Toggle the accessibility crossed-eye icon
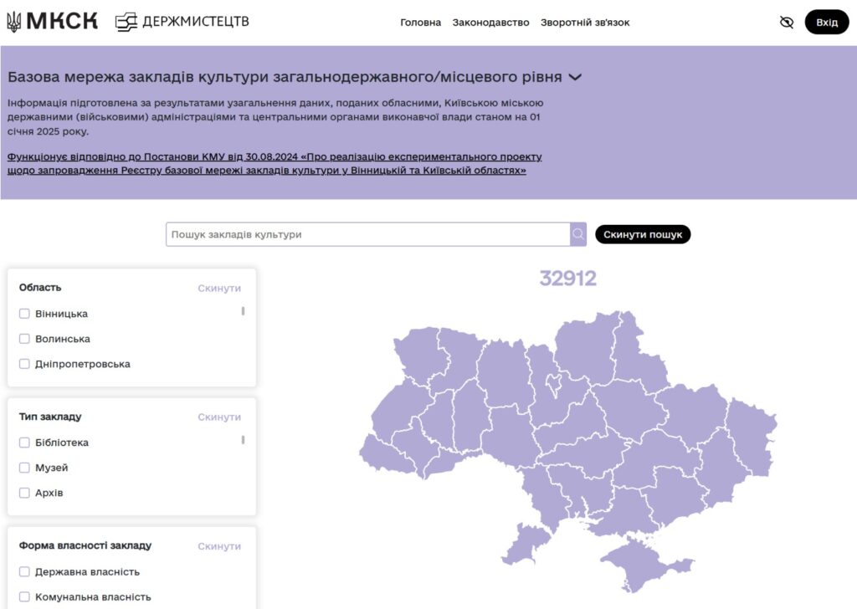This screenshot has width=857, height=609. coord(786,23)
